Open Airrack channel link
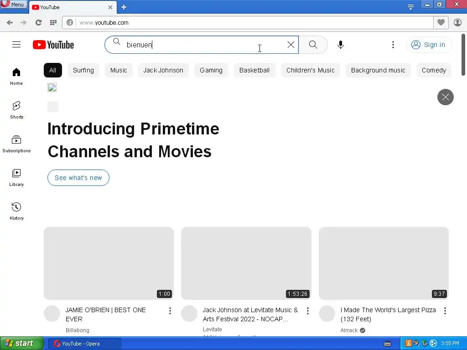 coord(349,330)
